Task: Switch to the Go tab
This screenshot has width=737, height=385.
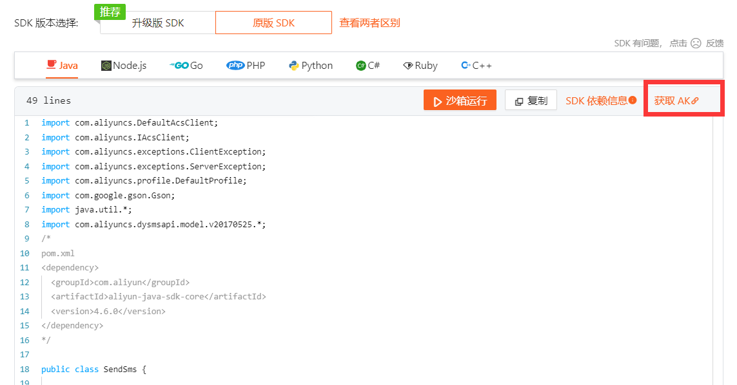Action: click(186, 65)
